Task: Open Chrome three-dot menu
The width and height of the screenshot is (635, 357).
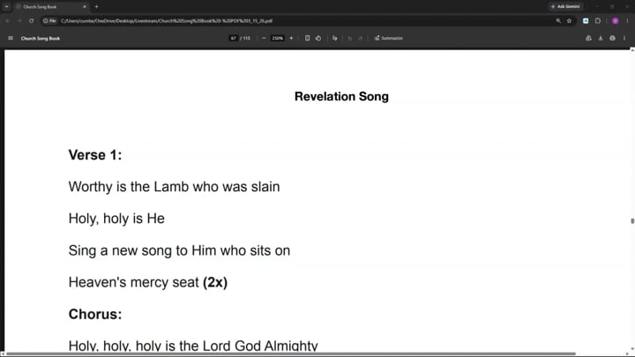Action: (x=627, y=20)
